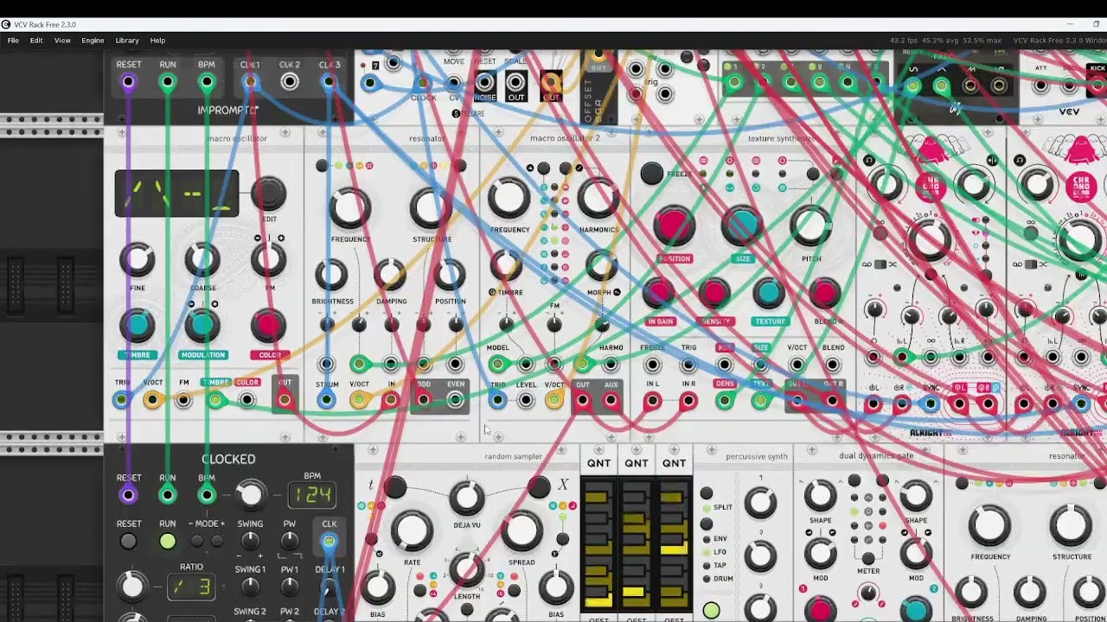The width and height of the screenshot is (1107, 622).
Task: Click the resonator DAMPING knob
Action: click(x=390, y=275)
